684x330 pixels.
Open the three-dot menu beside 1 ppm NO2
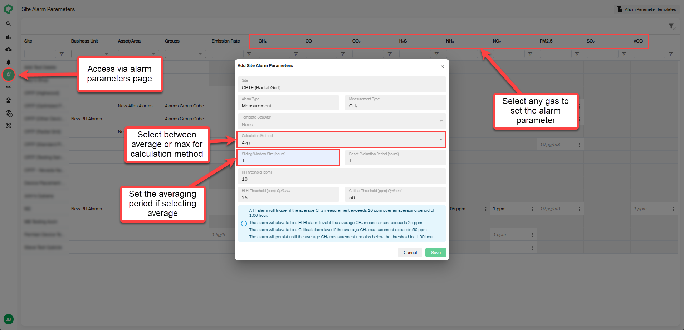[532, 209]
